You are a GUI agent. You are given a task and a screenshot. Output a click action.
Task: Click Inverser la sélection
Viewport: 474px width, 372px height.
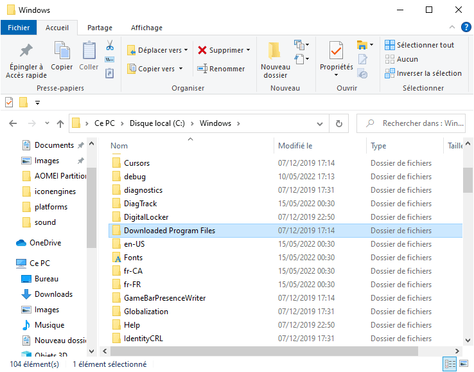[x=423, y=73]
